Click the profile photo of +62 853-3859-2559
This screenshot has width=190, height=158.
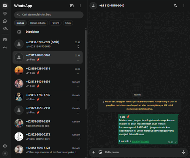click(x=19, y=123)
